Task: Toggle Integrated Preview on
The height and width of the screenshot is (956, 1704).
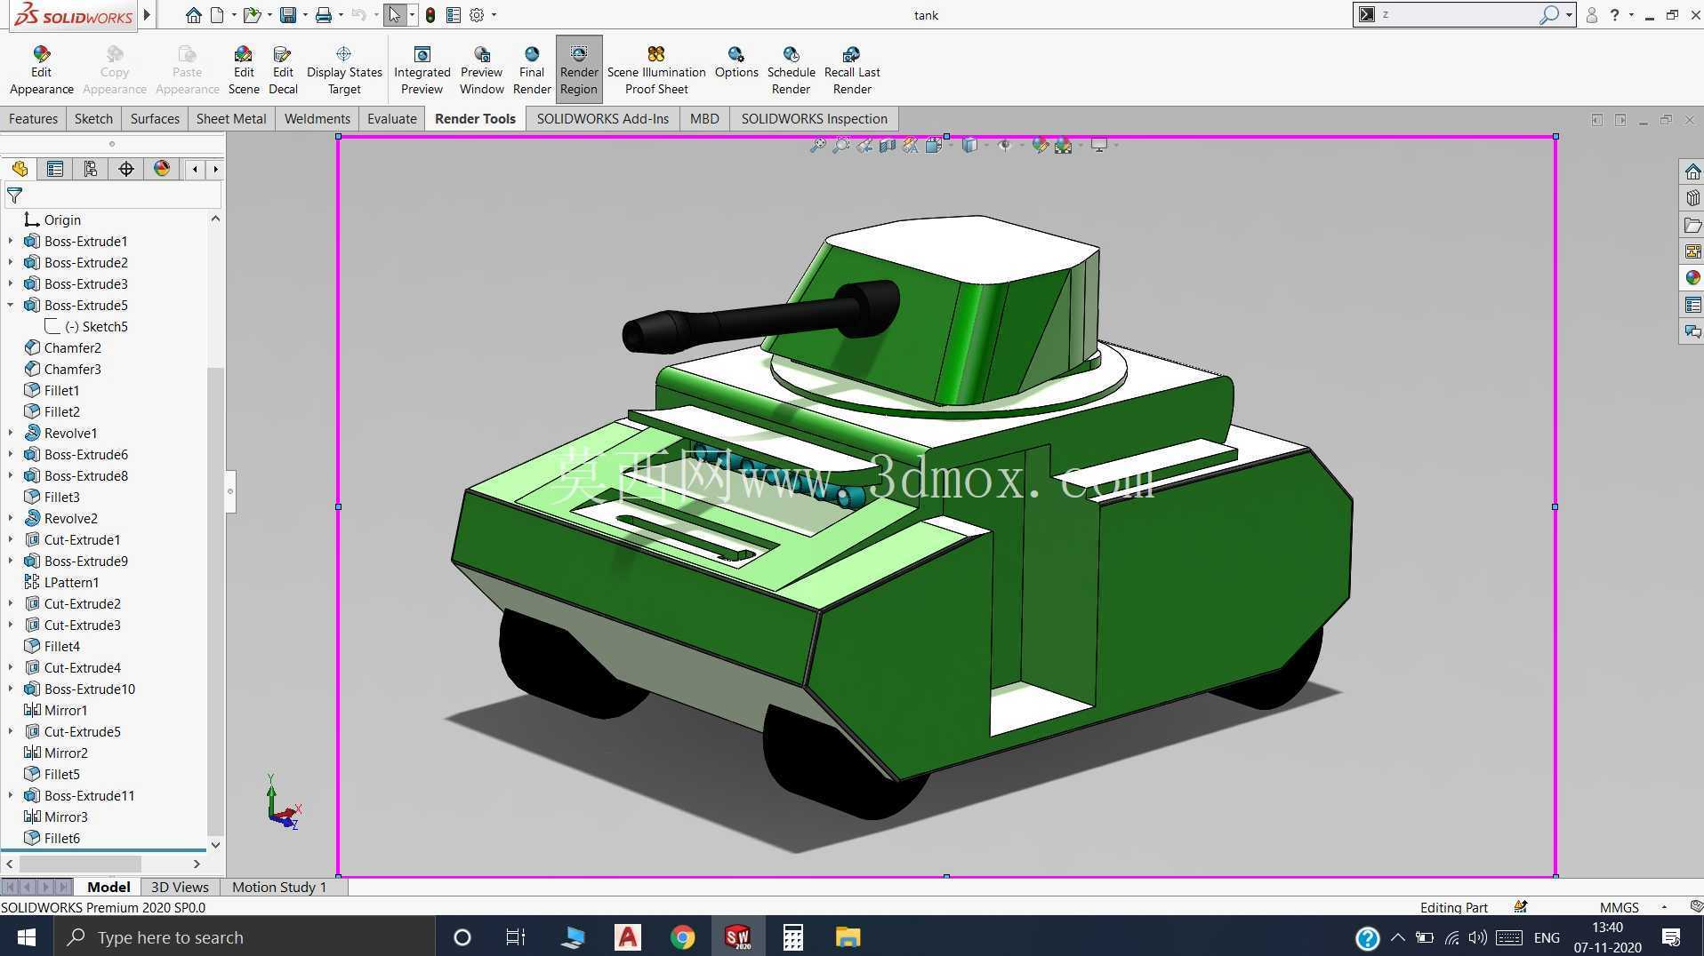Action: pyautogui.click(x=422, y=69)
